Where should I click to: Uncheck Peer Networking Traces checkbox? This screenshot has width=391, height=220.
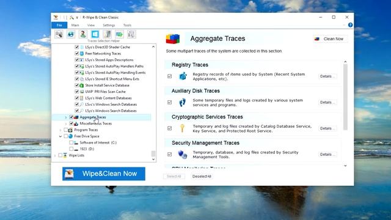77,53
